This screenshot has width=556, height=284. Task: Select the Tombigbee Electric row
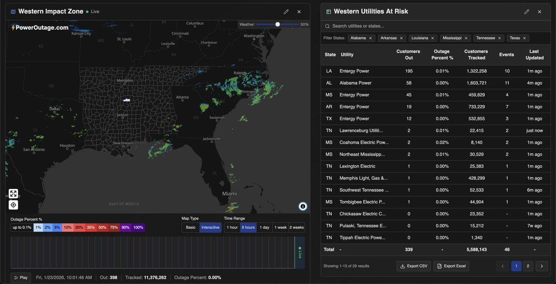pyautogui.click(x=435, y=202)
